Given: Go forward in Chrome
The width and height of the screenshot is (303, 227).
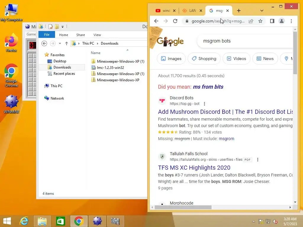Looking at the screenshot, I should coord(166,21).
